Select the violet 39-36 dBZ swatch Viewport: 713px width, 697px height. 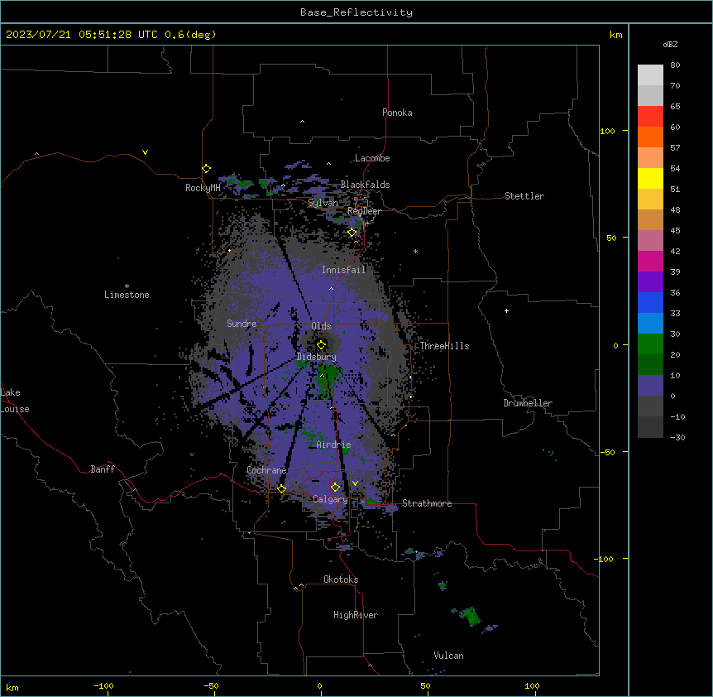[650, 281]
